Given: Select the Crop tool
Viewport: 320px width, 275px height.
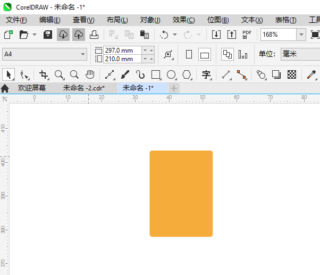Looking at the screenshot, I should [x=44, y=74].
